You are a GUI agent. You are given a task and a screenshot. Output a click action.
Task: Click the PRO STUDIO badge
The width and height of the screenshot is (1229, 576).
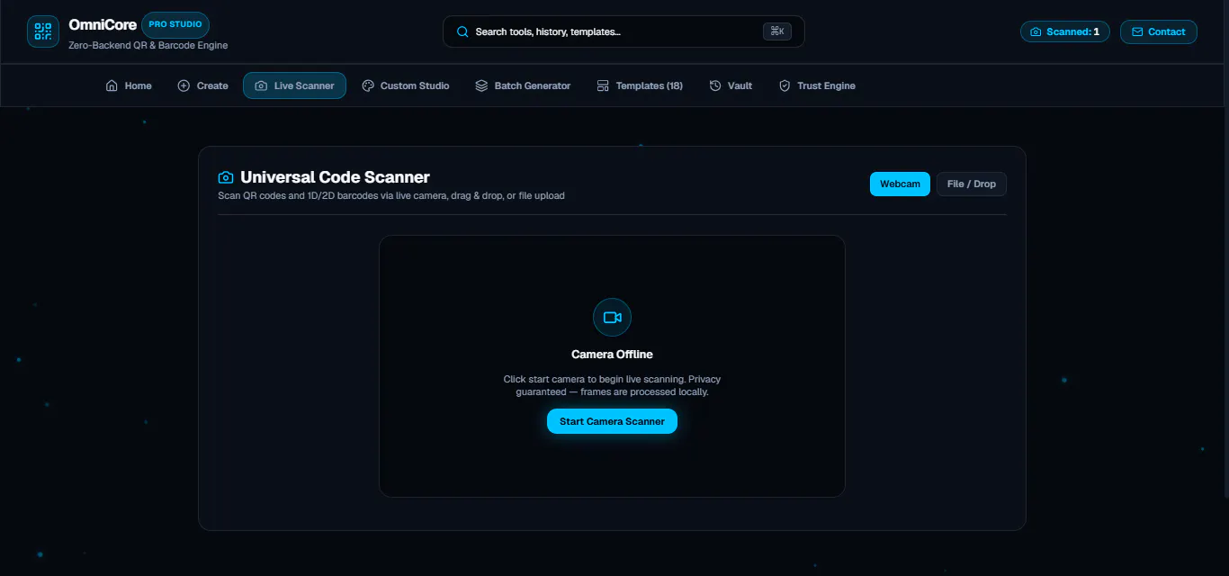pos(175,24)
